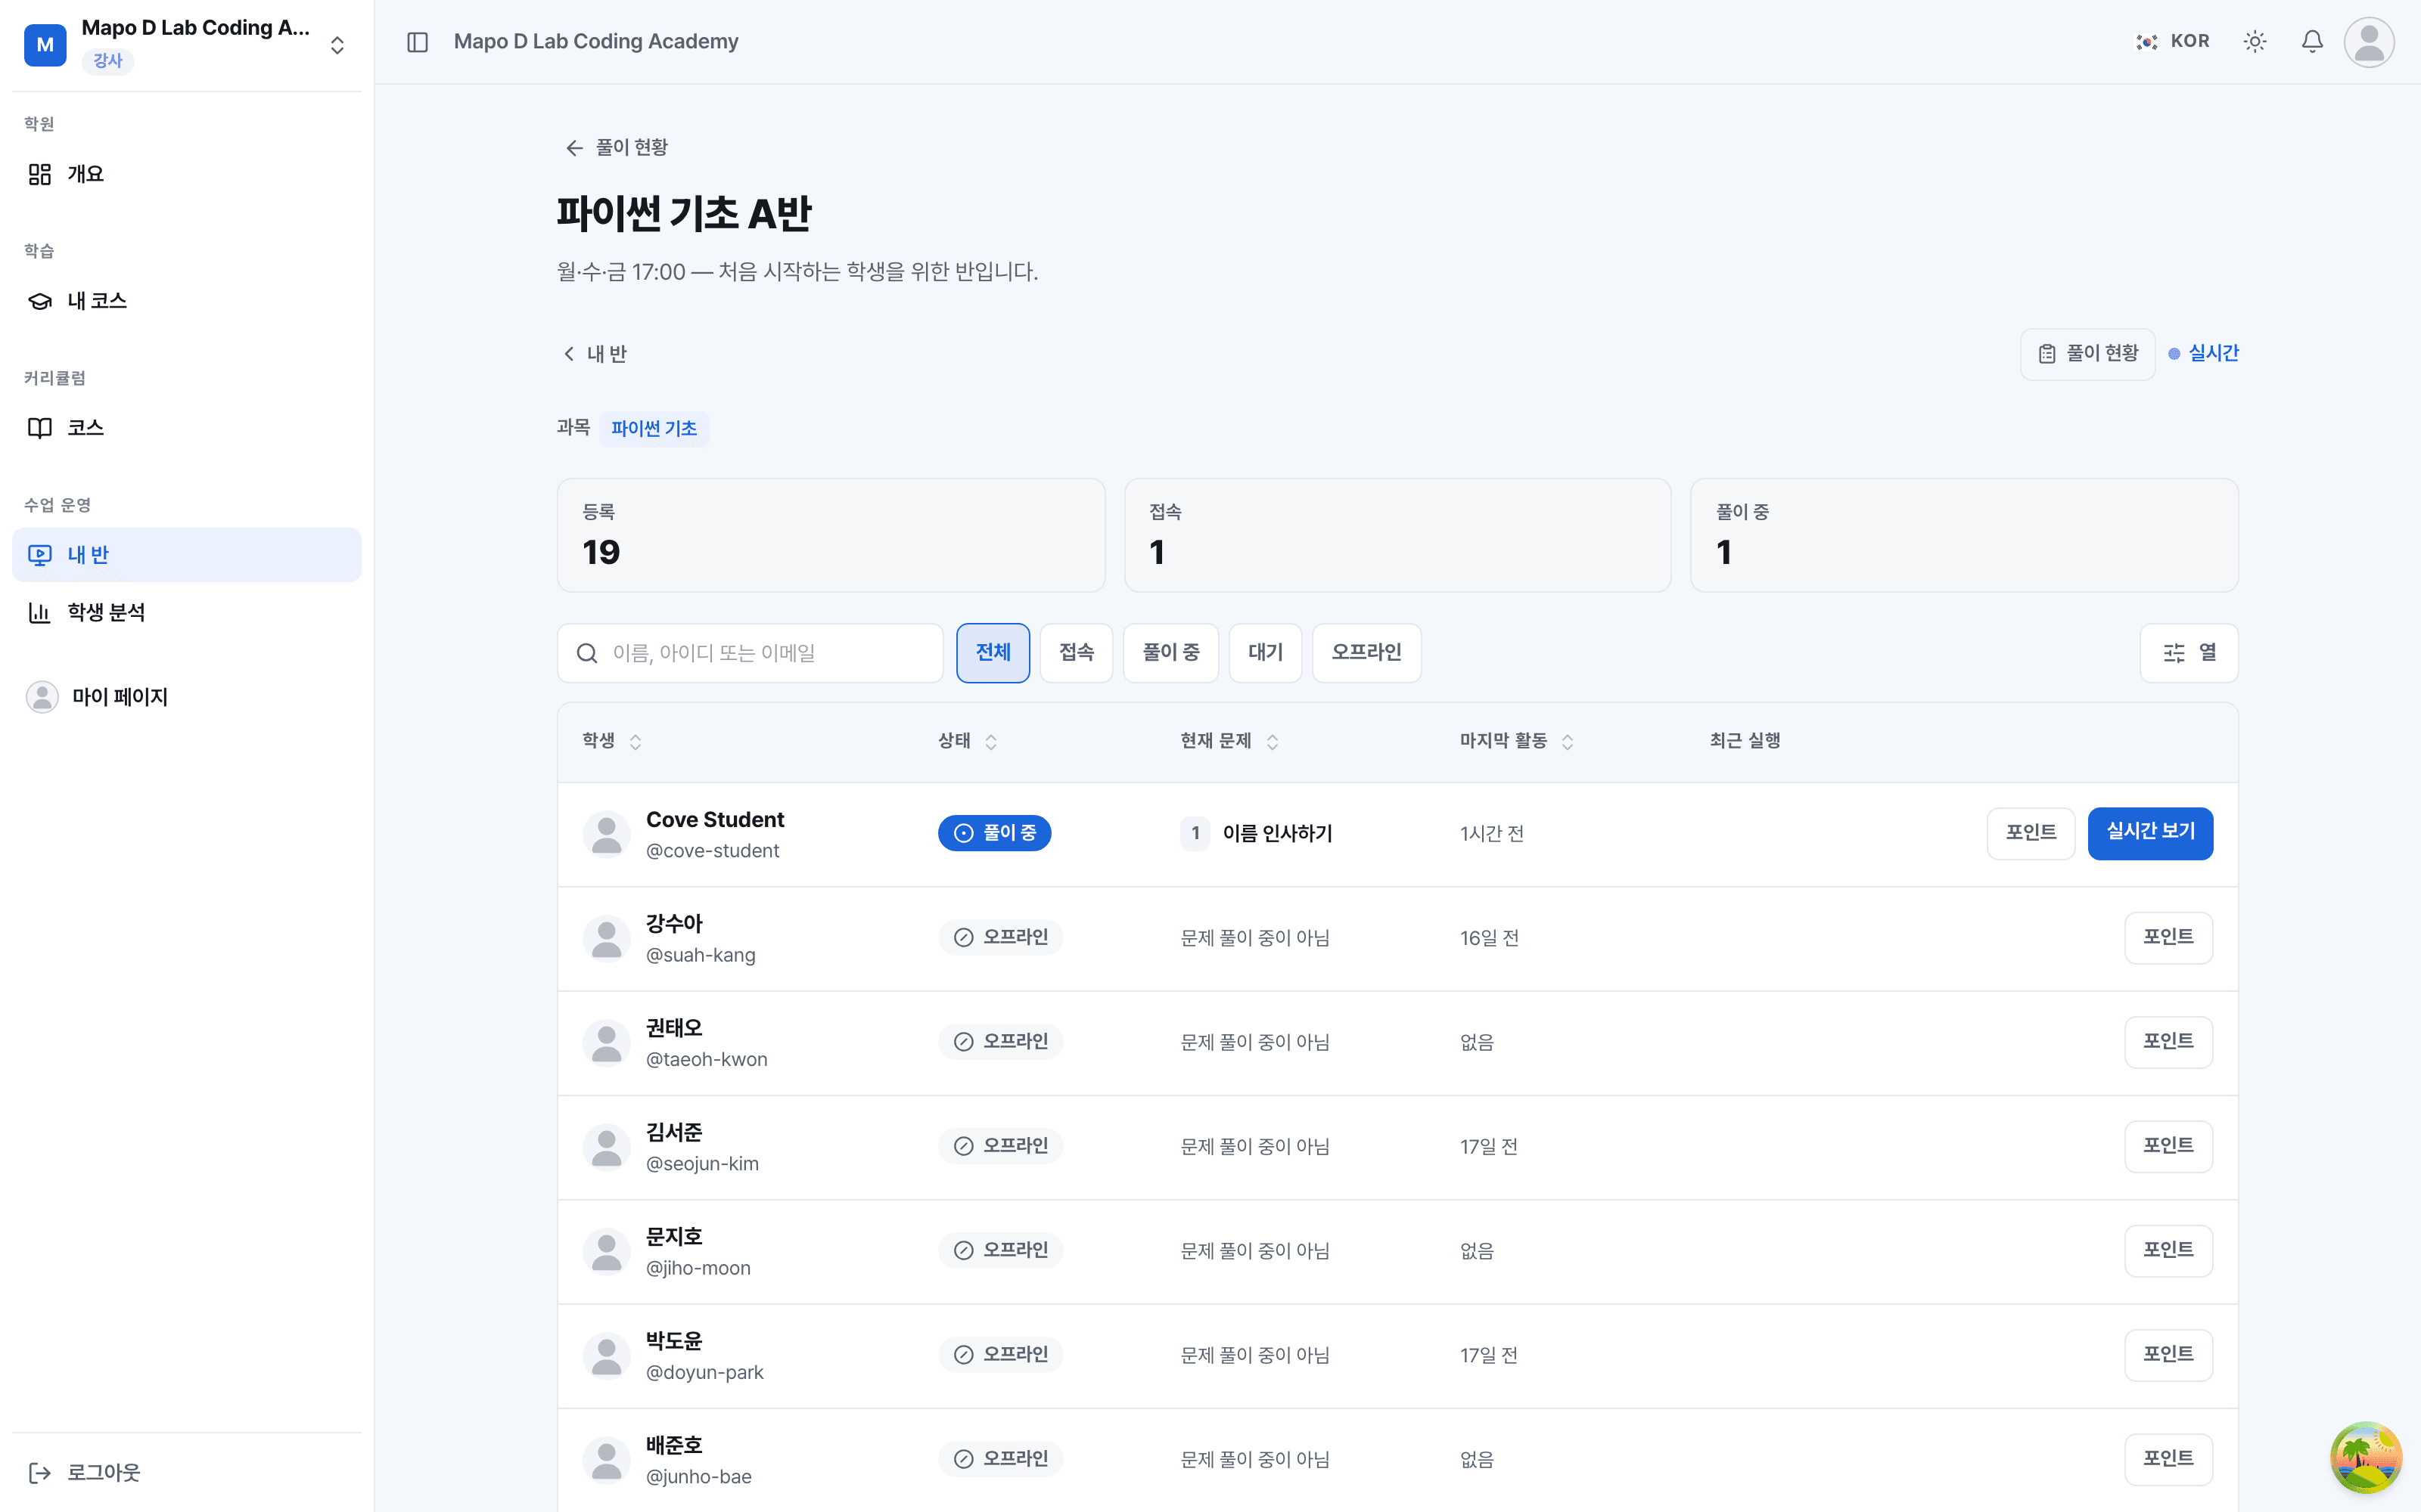Click 김서준's avatar icon
The width and height of the screenshot is (2421, 1512).
[x=606, y=1147]
